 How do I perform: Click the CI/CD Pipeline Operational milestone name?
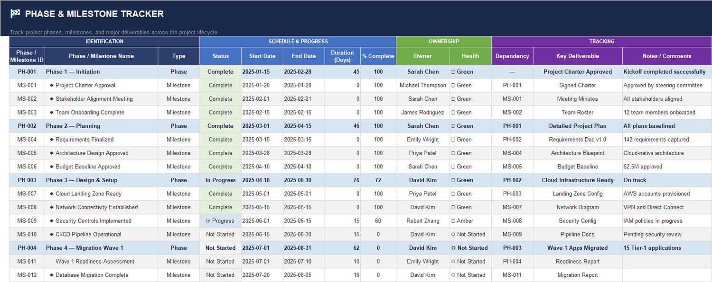88,234
